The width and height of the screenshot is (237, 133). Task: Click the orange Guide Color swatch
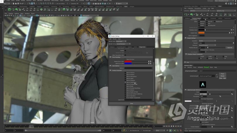pyautogui.click(x=201, y=33)
